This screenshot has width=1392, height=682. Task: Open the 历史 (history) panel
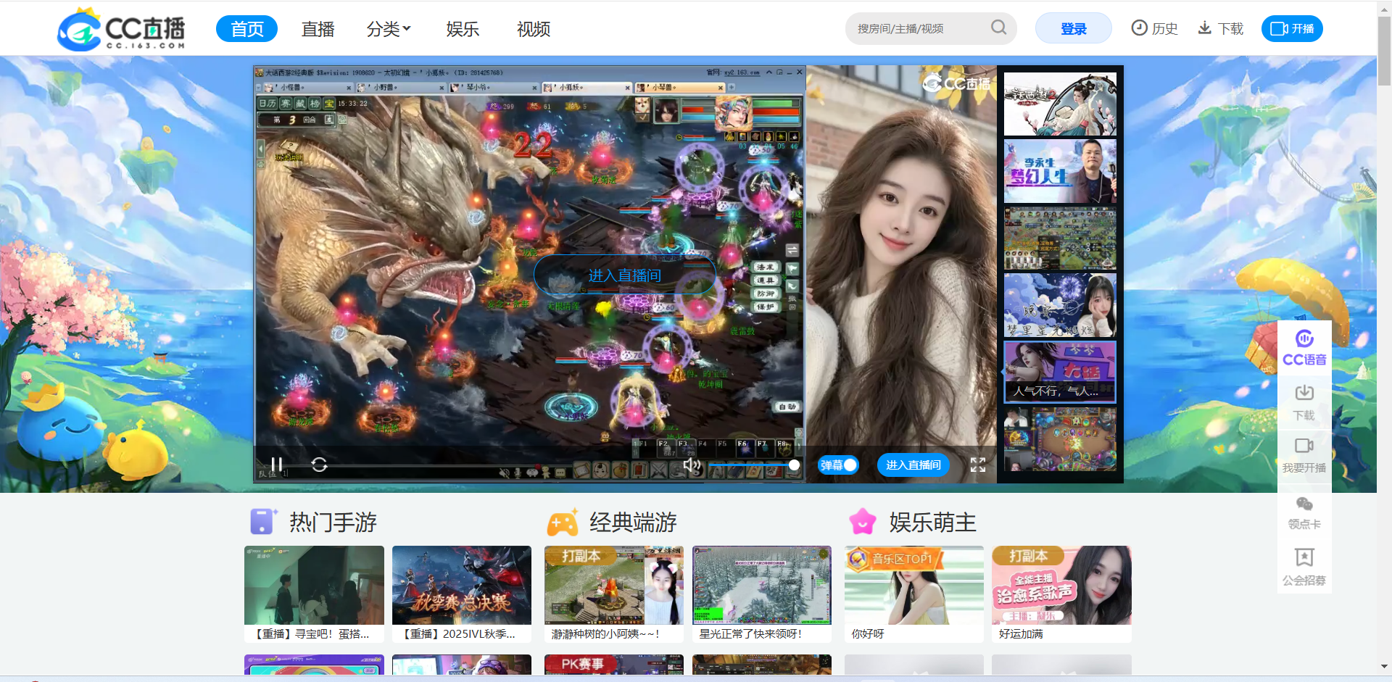(x=1154, y=28)
